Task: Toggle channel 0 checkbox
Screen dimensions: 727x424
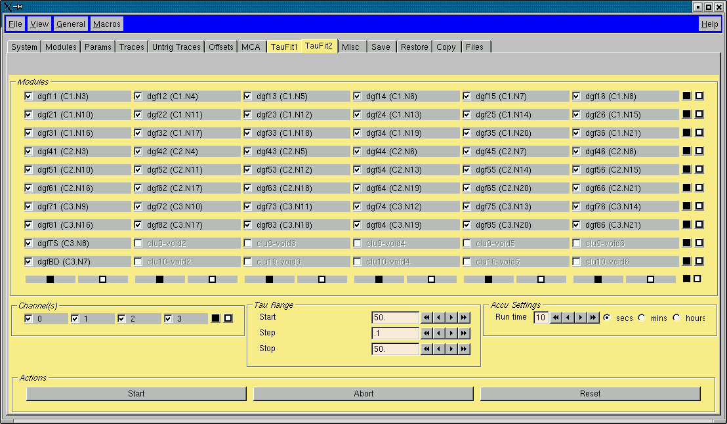Action: click(x=29, y=319)
